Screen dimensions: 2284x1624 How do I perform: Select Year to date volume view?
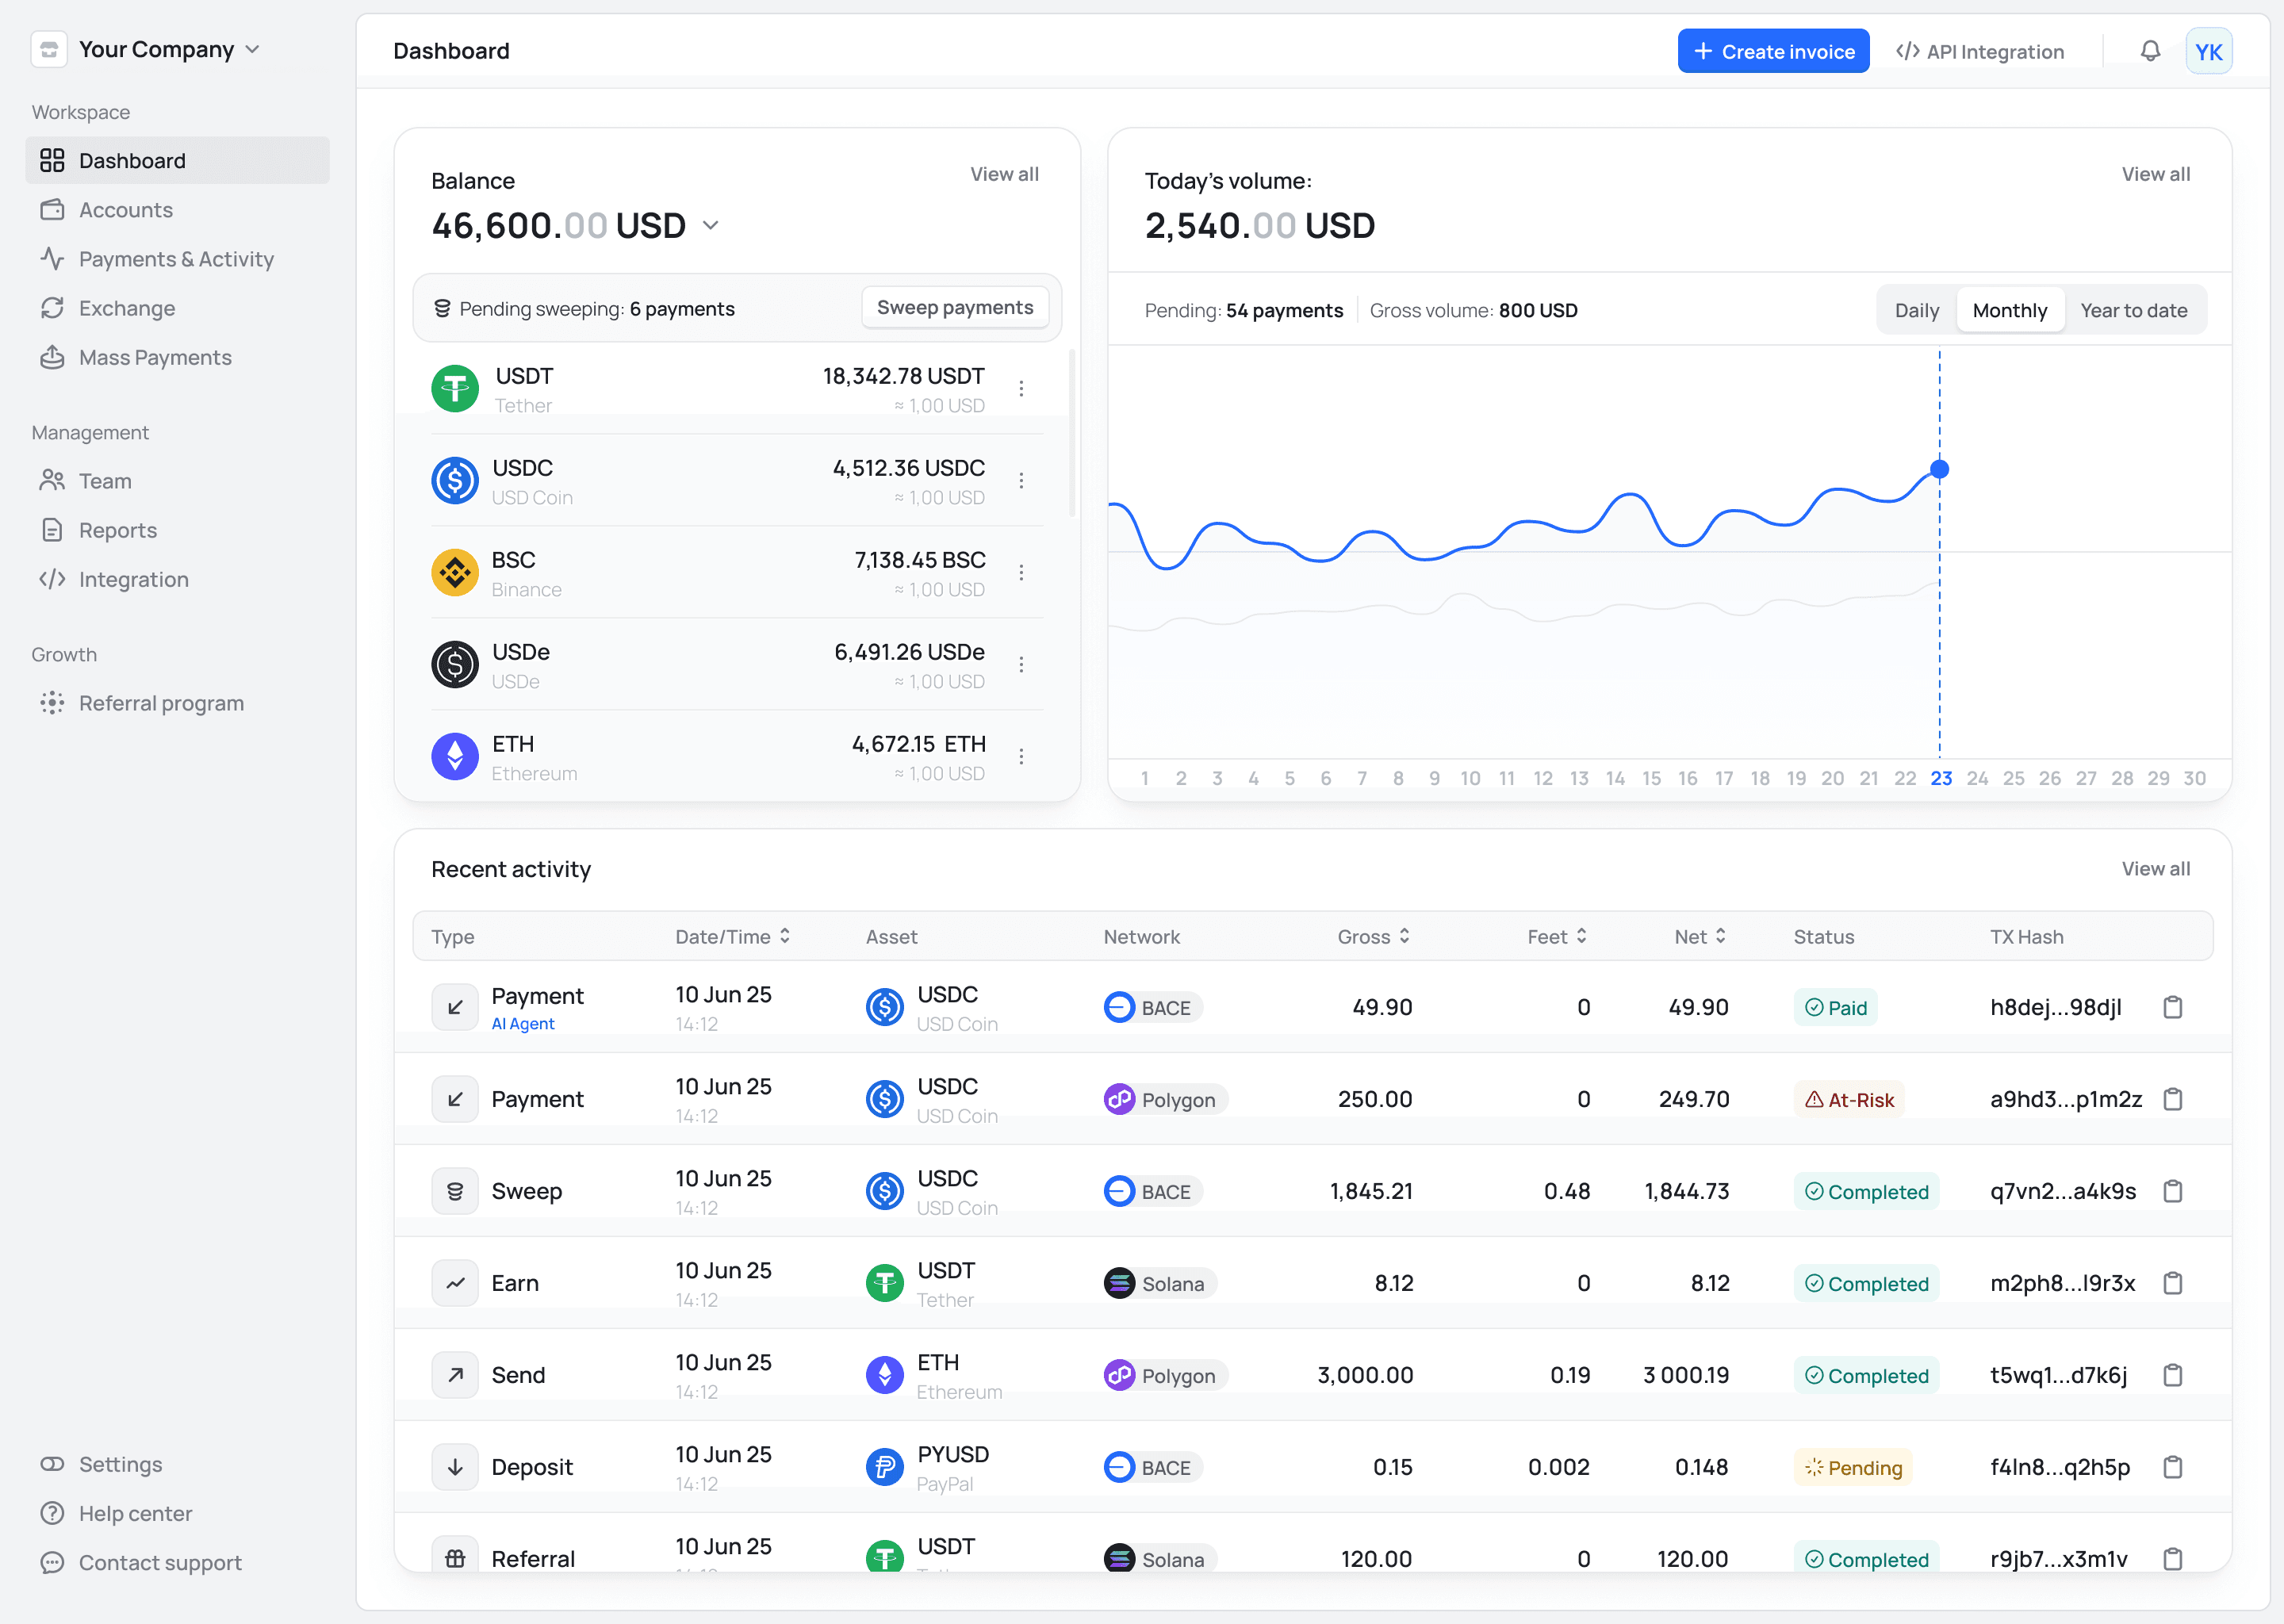pyautogui.click(x=2135, y=310)
